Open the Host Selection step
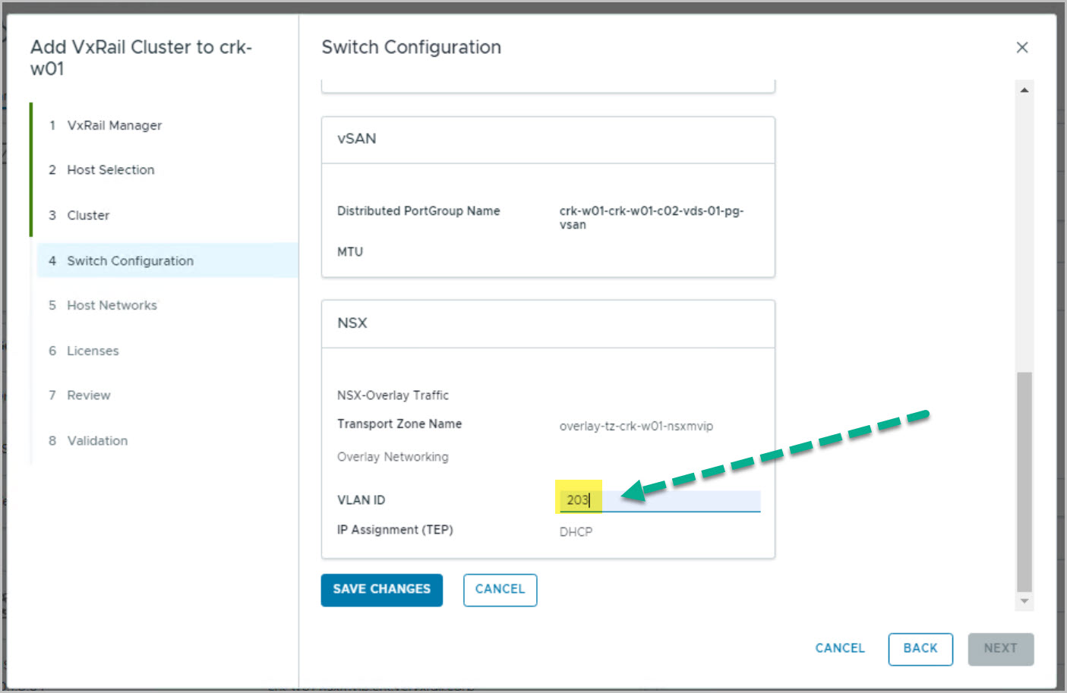Viewport: 1067px width, 693px height. click(x=110, y=170)
